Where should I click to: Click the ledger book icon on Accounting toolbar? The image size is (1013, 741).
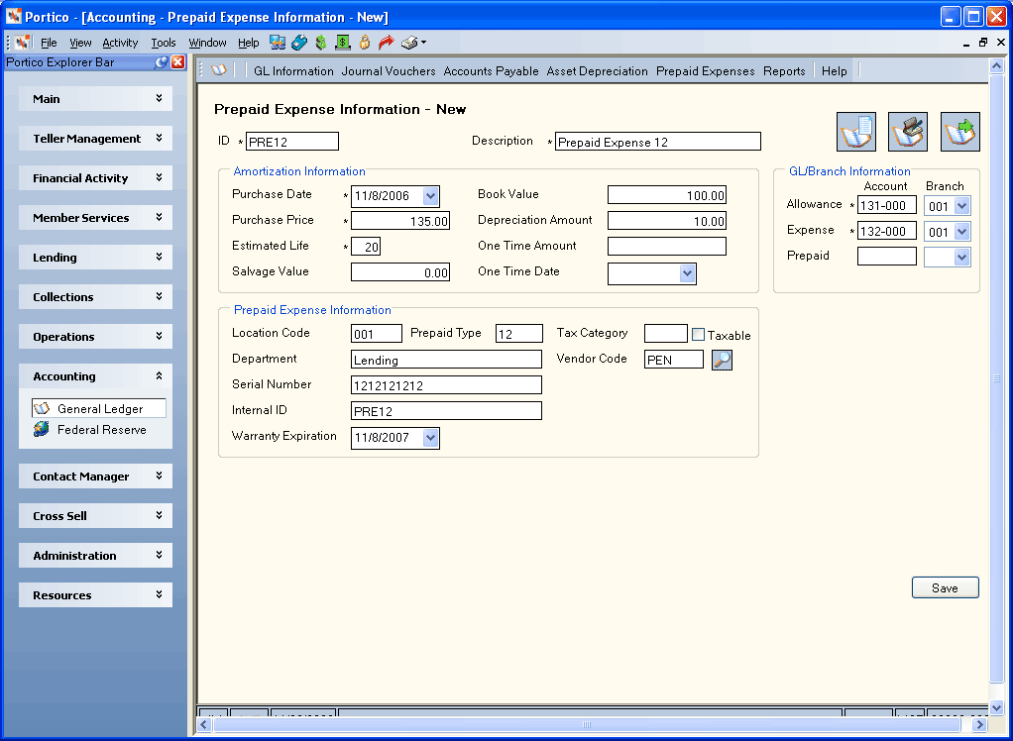pos(219,70)
